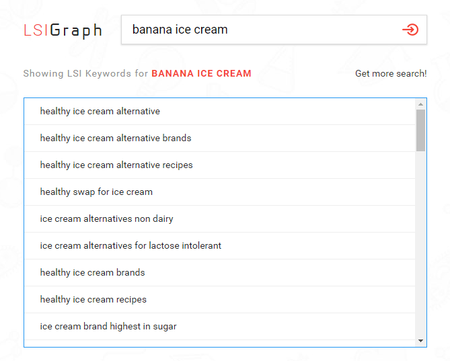Select the healthy ice cream recipes keyword
450x361 pixels.
point(93,299)
